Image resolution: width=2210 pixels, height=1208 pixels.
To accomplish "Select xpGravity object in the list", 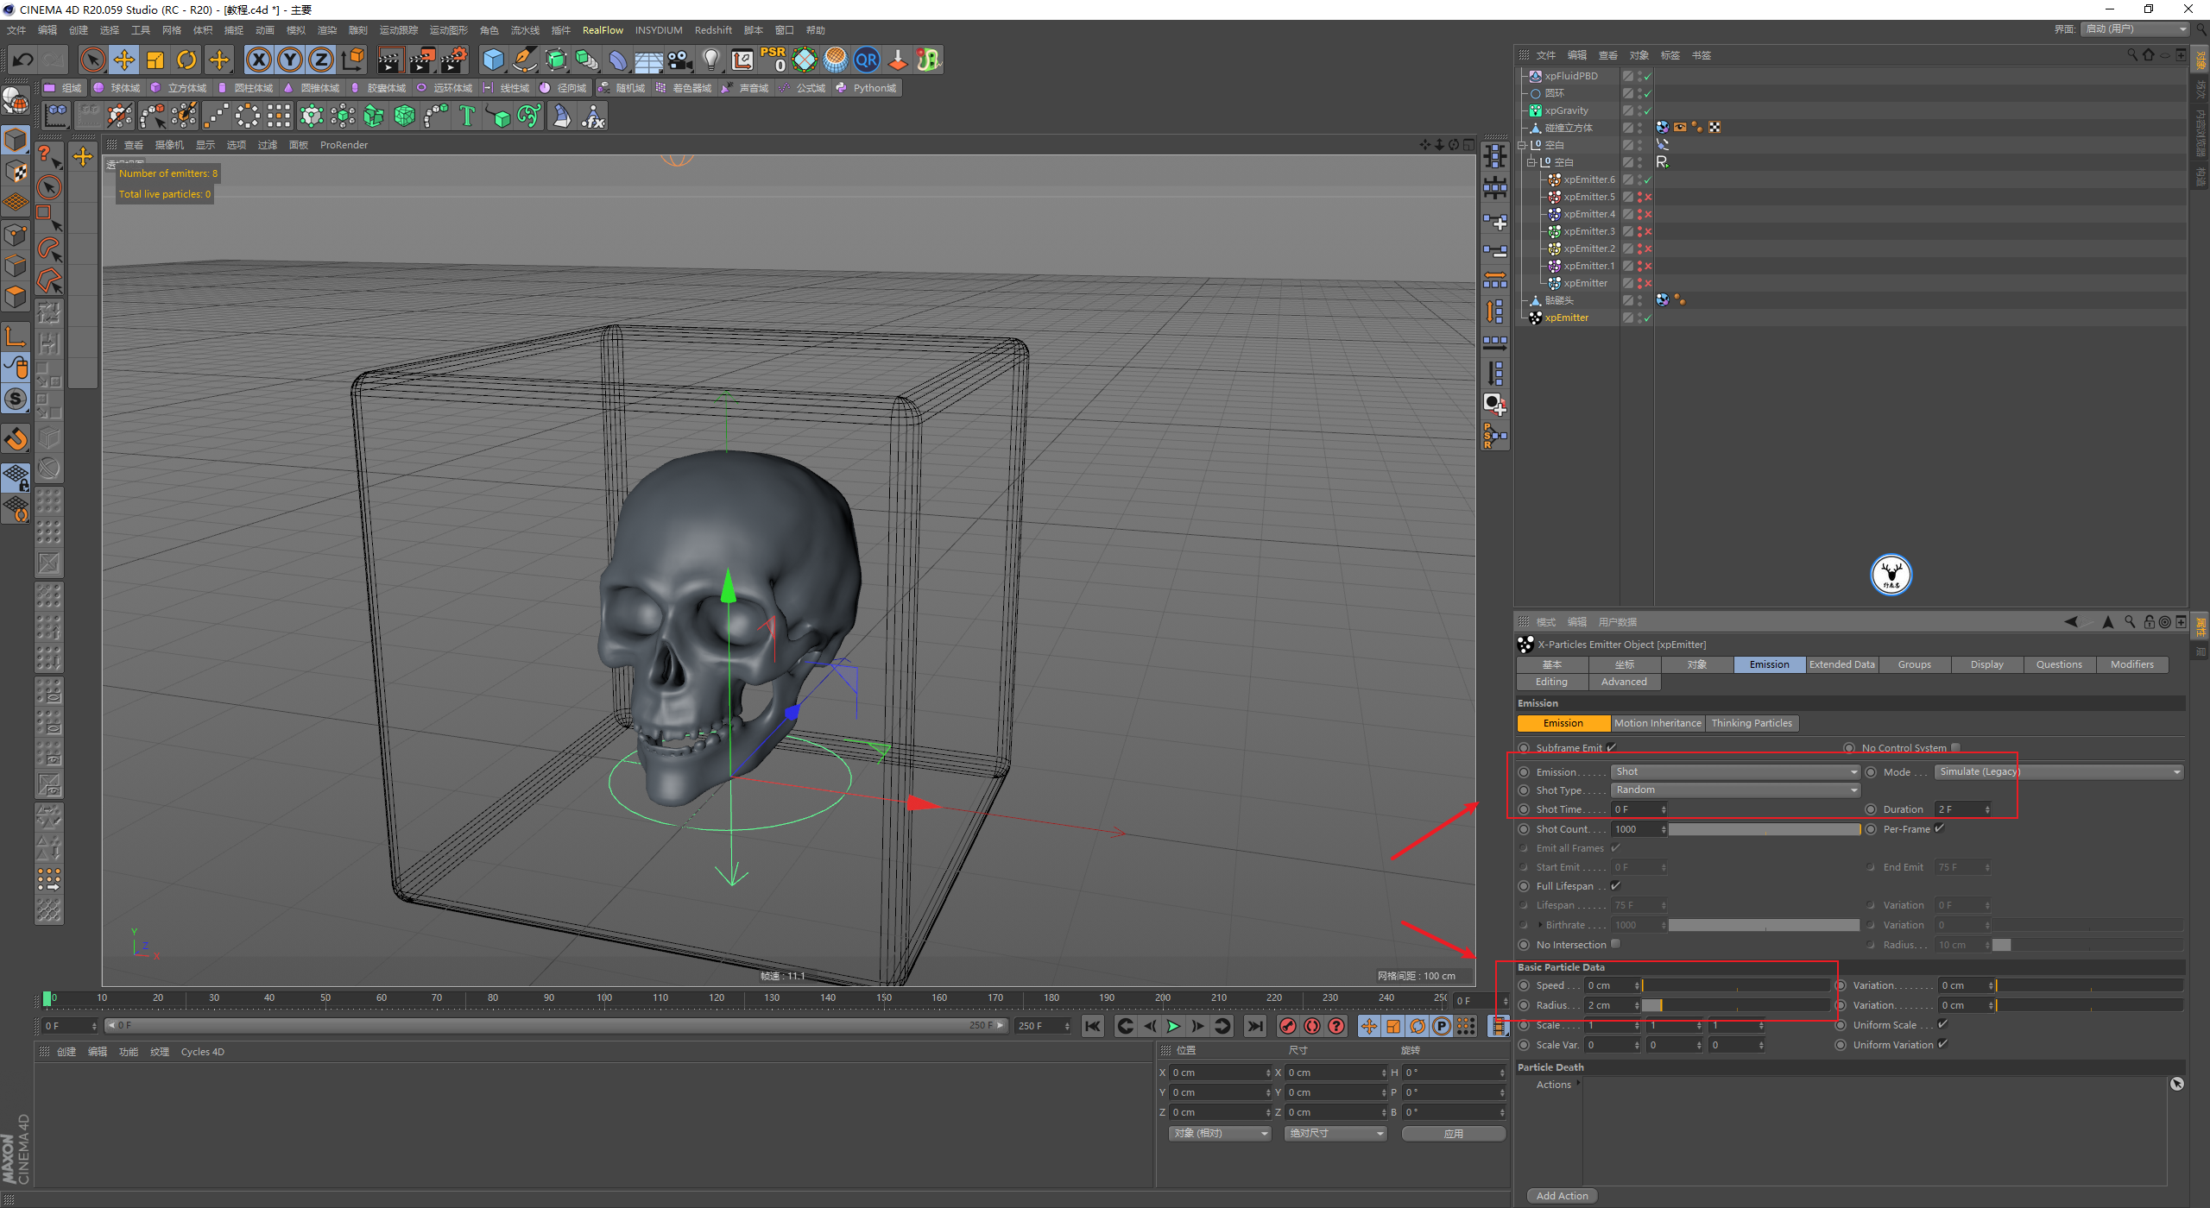I will point(1566,110).
